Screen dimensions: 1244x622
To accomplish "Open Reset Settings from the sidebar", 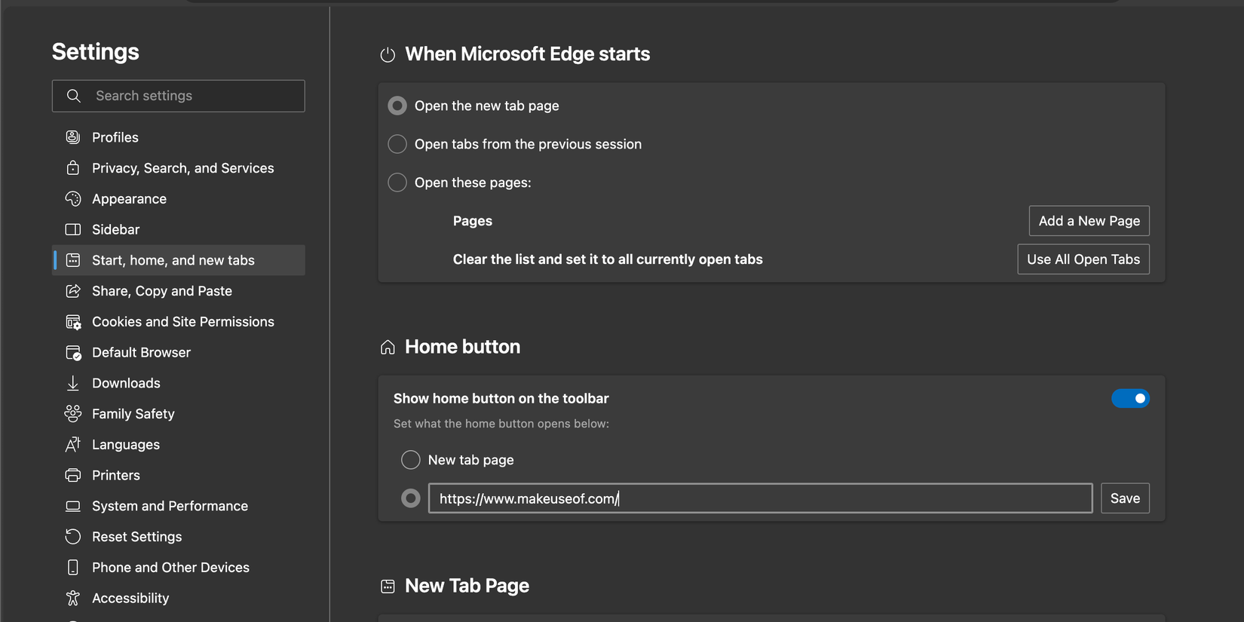I will tap(136, 536).
